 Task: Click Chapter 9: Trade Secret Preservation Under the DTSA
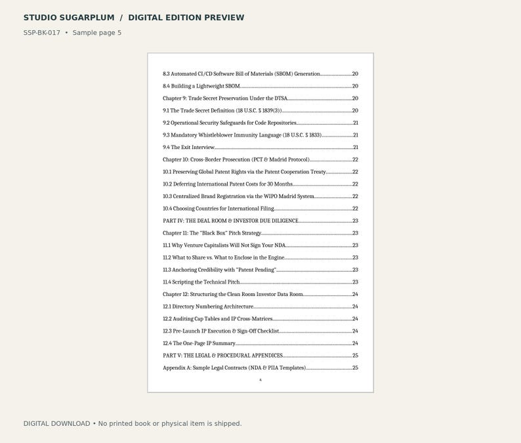260,98
